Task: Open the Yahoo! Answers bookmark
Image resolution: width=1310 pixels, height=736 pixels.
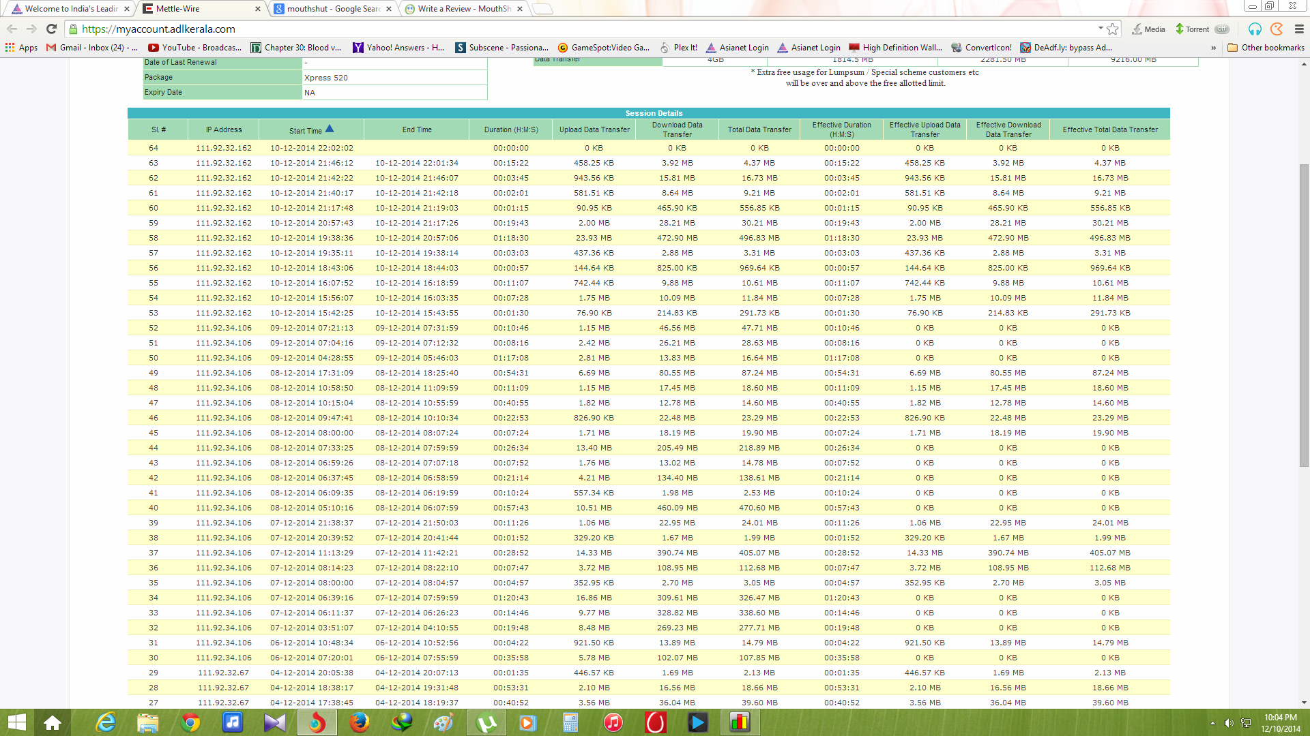Action: 398,48
